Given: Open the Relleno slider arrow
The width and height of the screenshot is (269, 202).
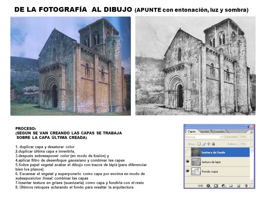Looking at the screenshot, I should (x=251, y=144).
